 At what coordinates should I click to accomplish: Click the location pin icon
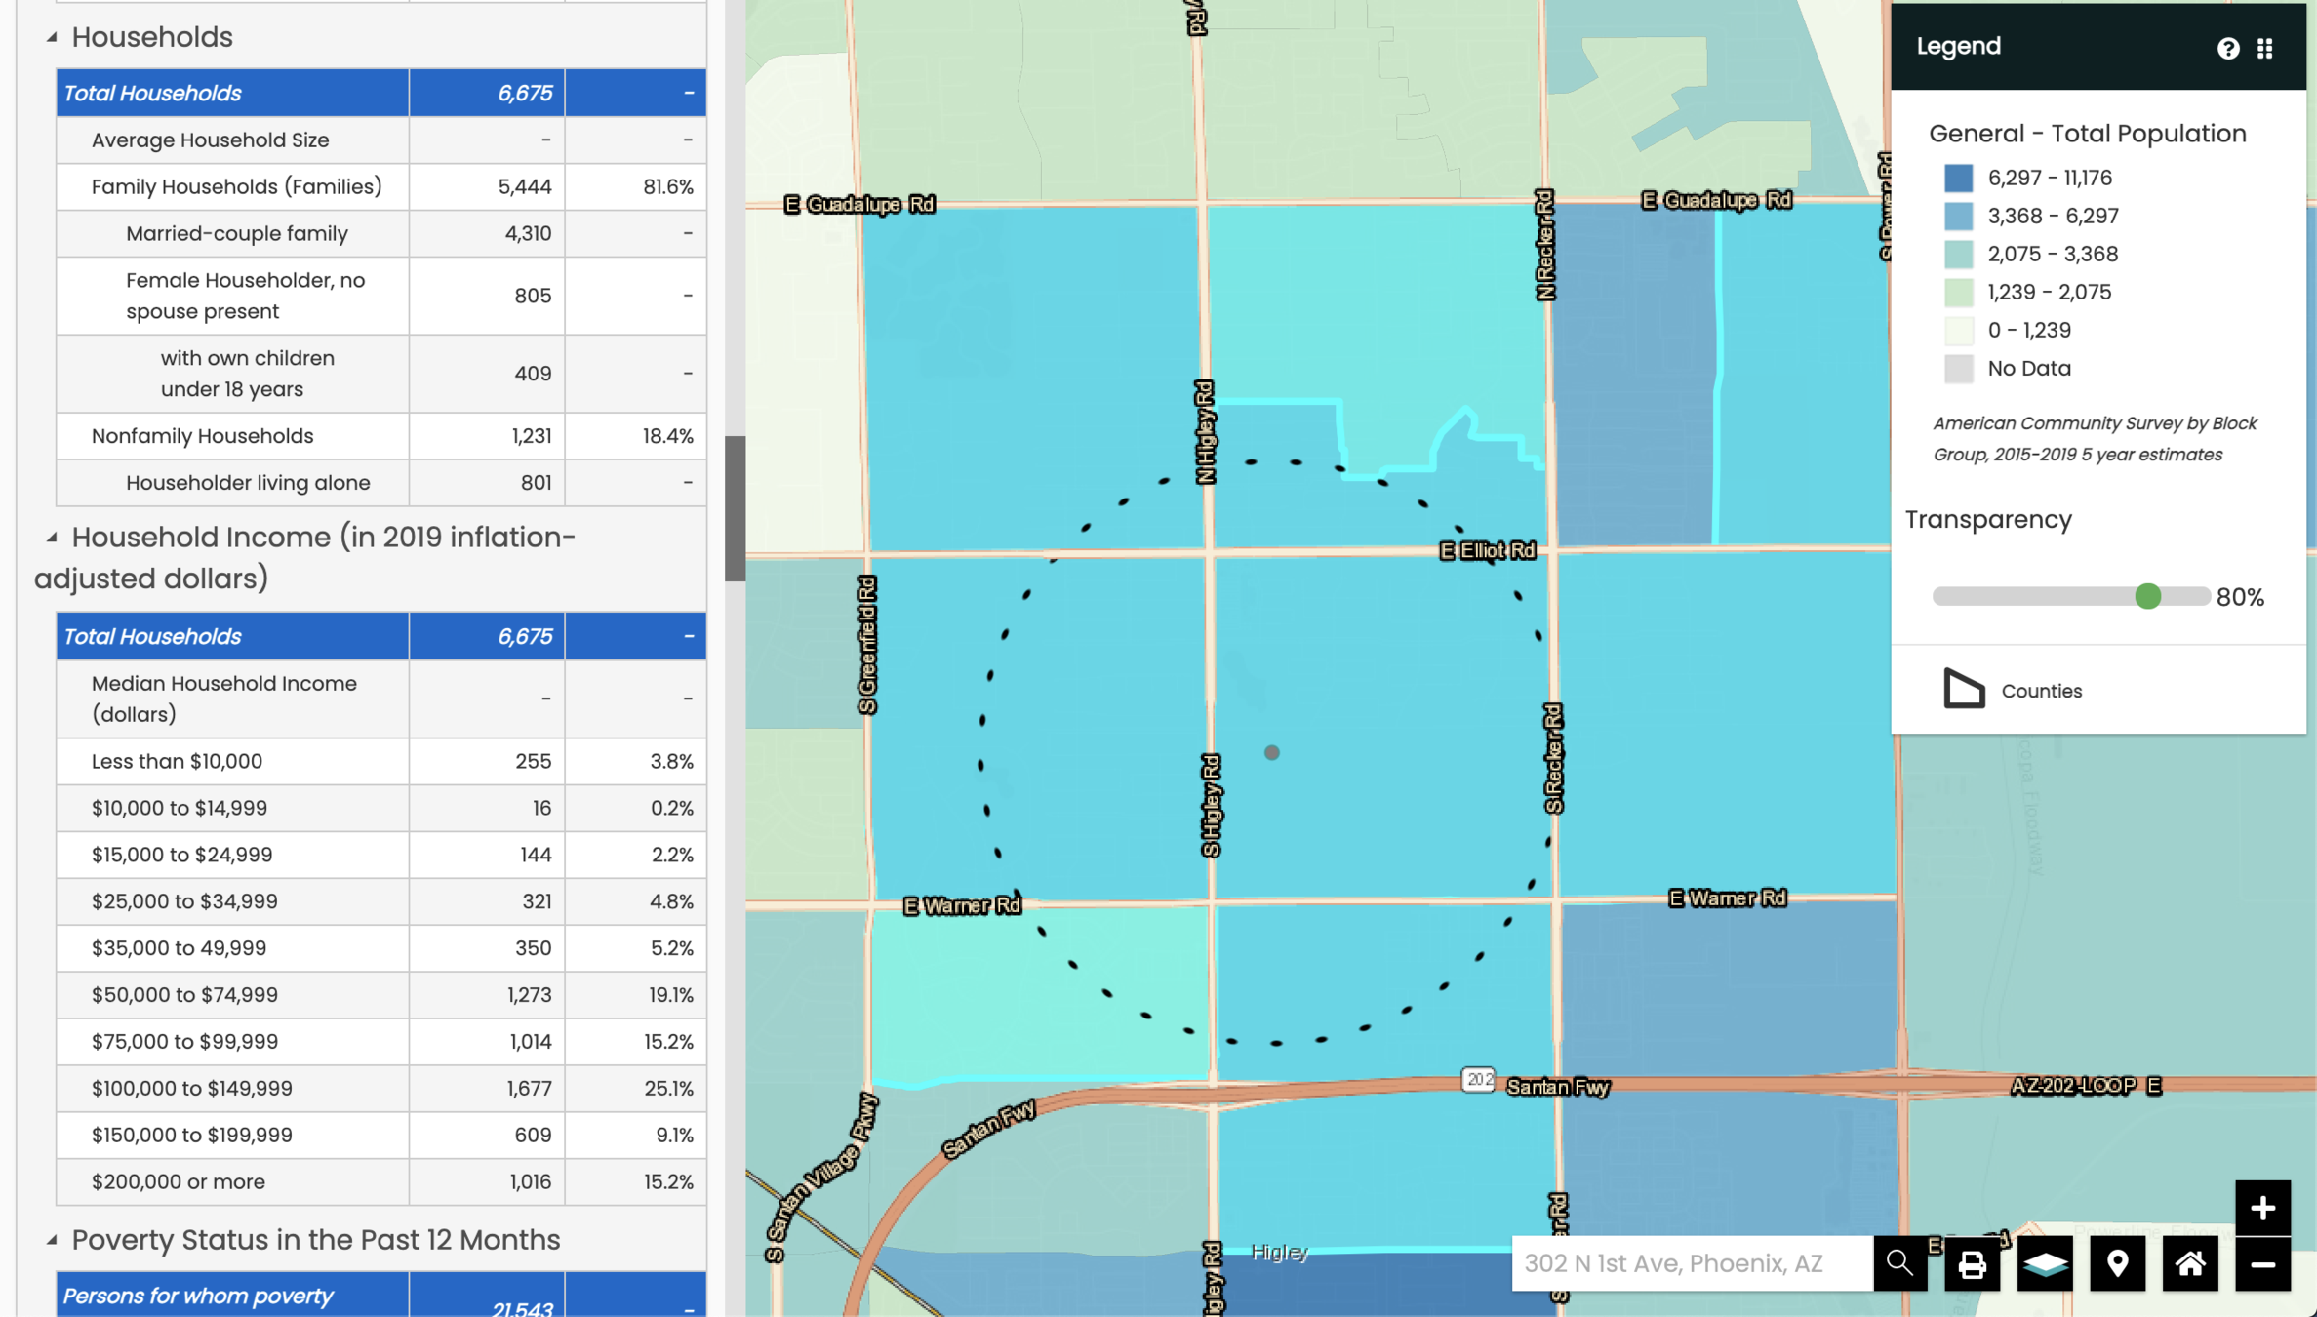tap(2117, 1263)
